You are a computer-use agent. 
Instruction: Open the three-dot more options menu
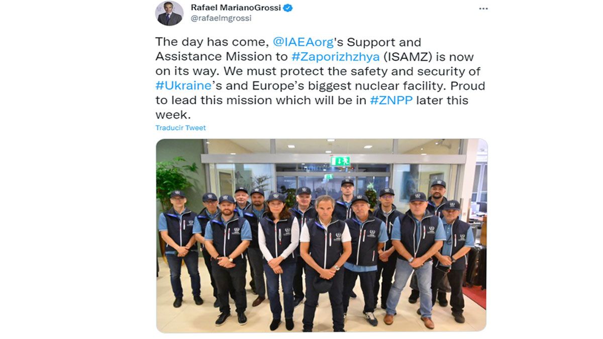(x=483, y=9)
